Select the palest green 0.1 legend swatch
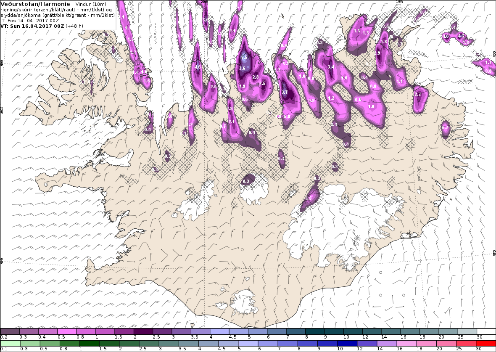The width and height of the screenshot is (496, 352). point(10,344)
